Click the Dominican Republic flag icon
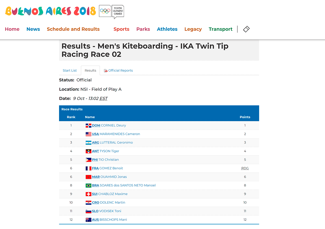This screenshot has width=325, height=229. tap(89, 125)
